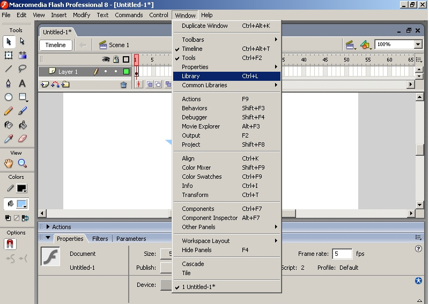The width and height of the screenshot is (429, 304).
Task: Open the stroke color swatch
Action: click(21, 188)
